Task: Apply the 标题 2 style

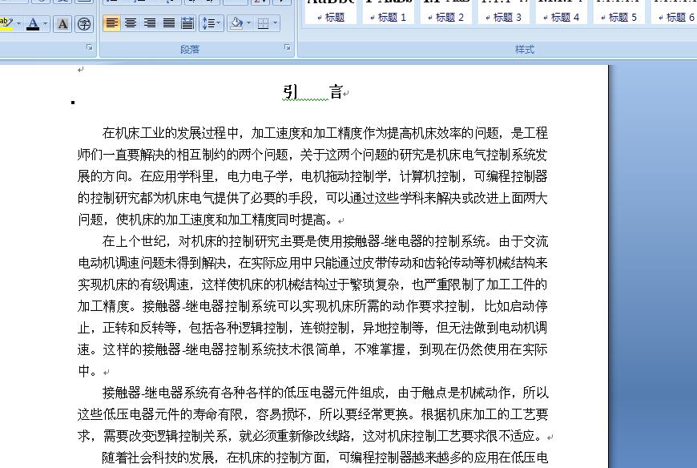Action: click(x=446, y=12)
